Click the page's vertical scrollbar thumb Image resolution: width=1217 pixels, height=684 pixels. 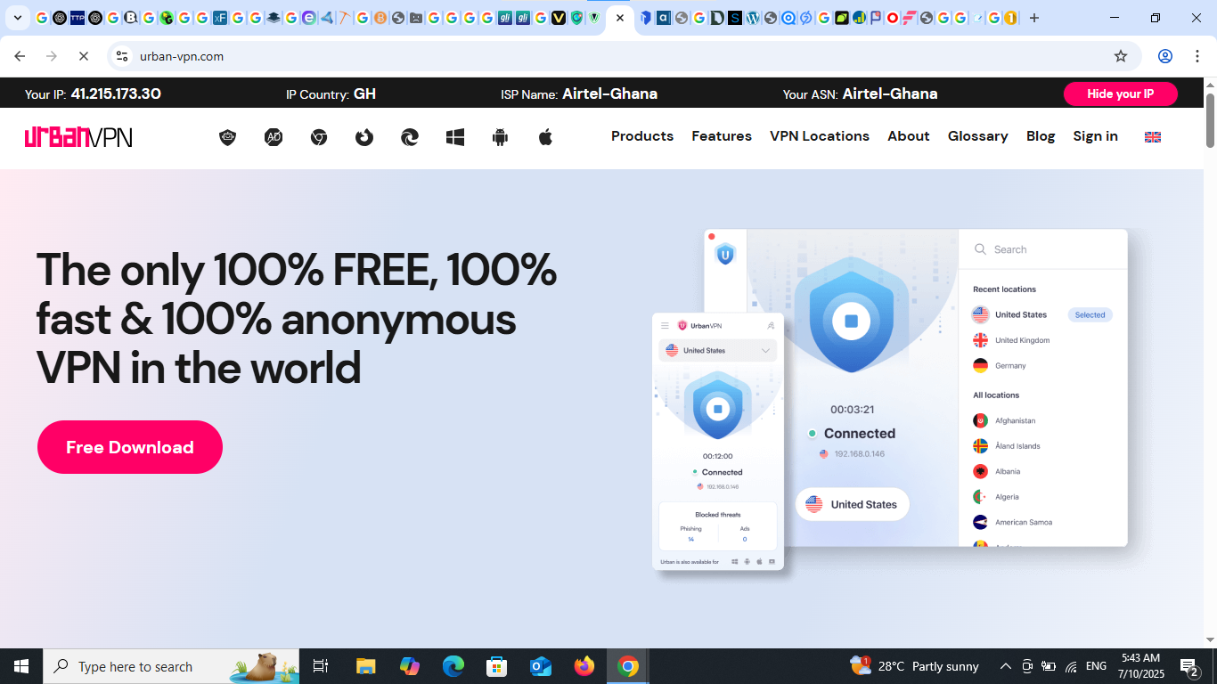[x=1210, y=119]
